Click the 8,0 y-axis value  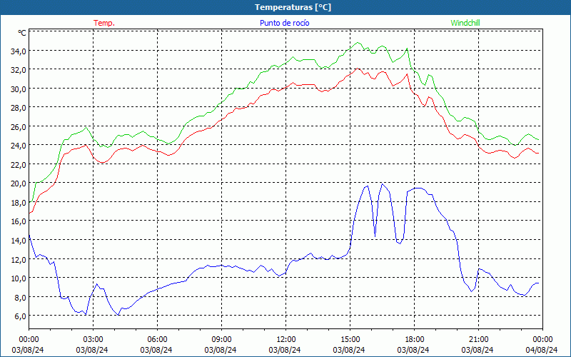click(x=19, y=297)
